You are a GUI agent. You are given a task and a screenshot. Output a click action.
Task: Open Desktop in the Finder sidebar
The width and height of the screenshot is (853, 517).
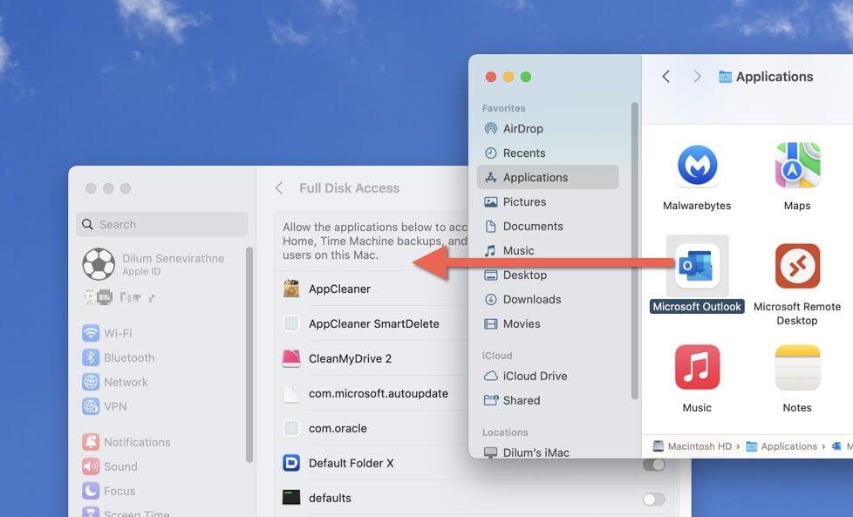click(515, 276)
